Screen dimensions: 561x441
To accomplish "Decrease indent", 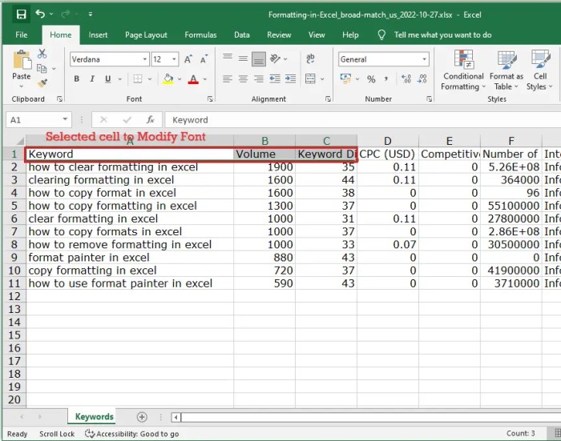I will pyautogui.click(x=275, y=78).
